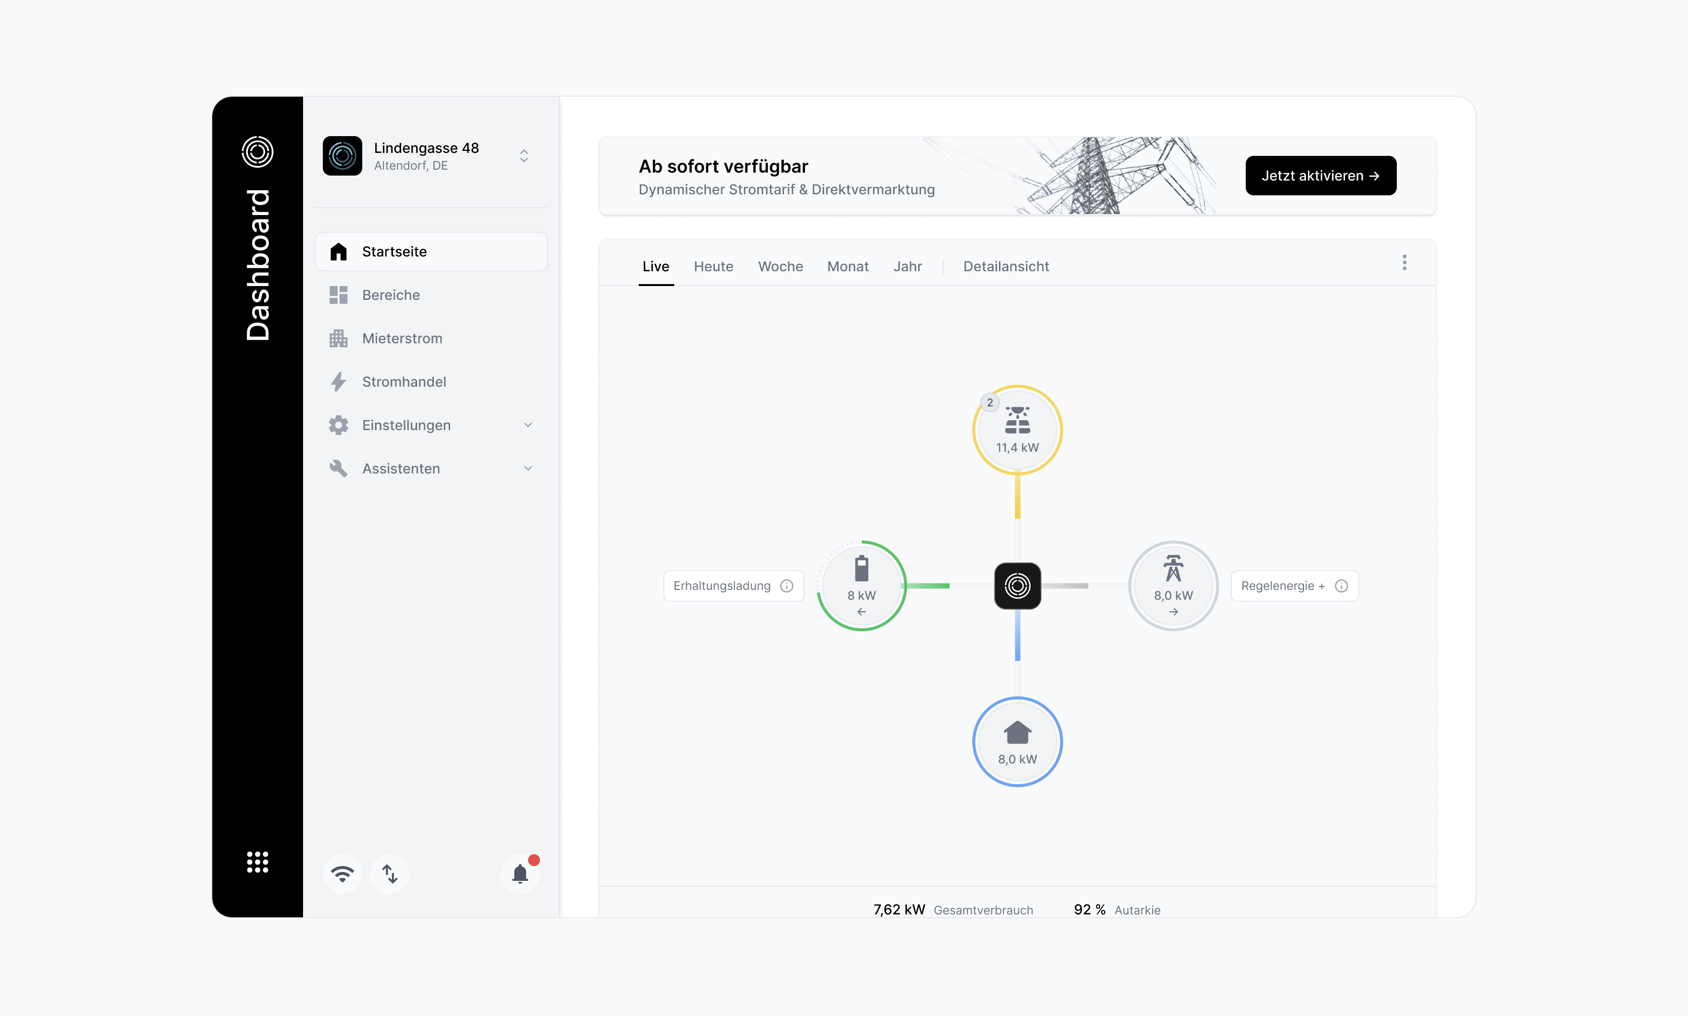Click the solar panel production node
The height and width of the screenshot is (1016, 1688).
(1017, 430)
